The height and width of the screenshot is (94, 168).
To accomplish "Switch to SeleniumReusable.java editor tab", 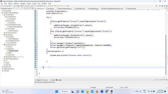I will [x=64, y=9].
